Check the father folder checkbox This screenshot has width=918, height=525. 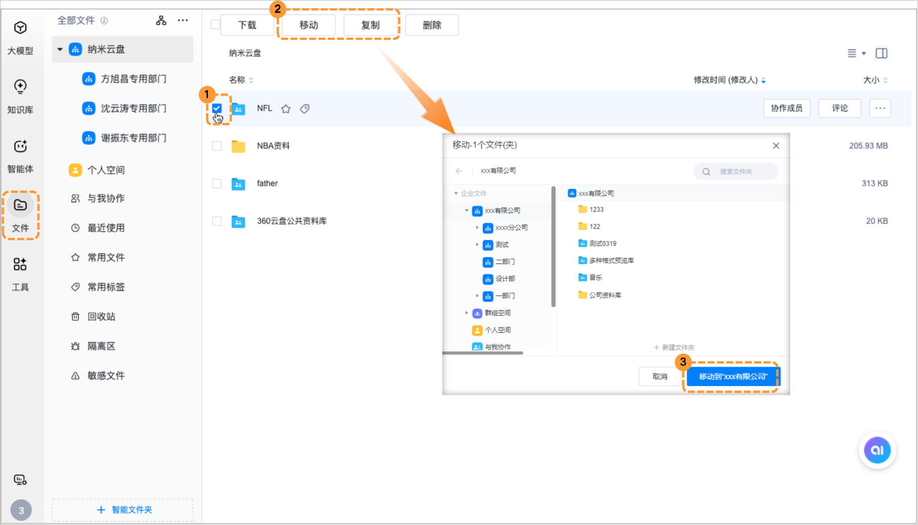[x=217, y=183]
